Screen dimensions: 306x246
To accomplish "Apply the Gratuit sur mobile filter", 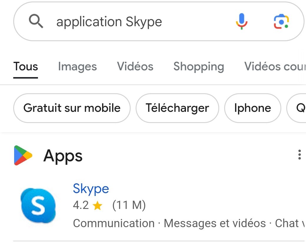I will pos(72,108).
